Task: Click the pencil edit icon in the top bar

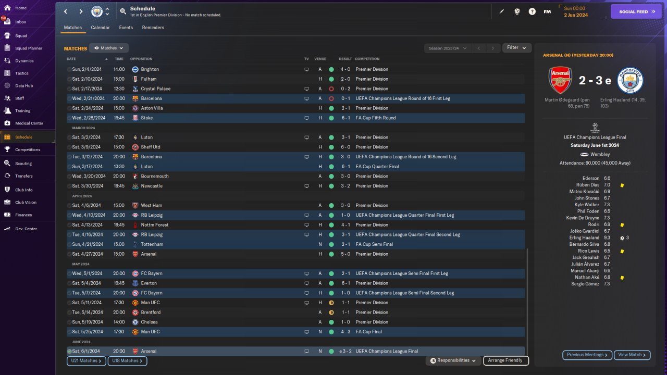Action: (502, 11)
